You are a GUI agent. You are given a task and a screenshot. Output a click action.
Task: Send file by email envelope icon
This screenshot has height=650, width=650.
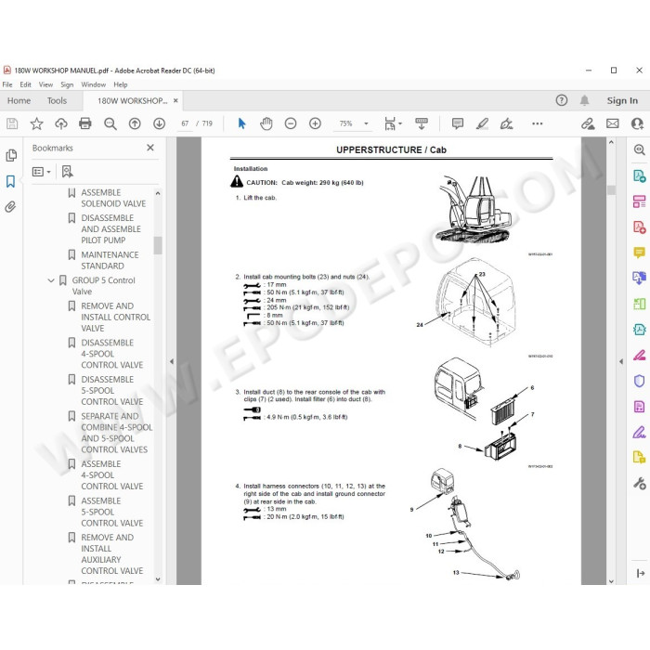612,123
